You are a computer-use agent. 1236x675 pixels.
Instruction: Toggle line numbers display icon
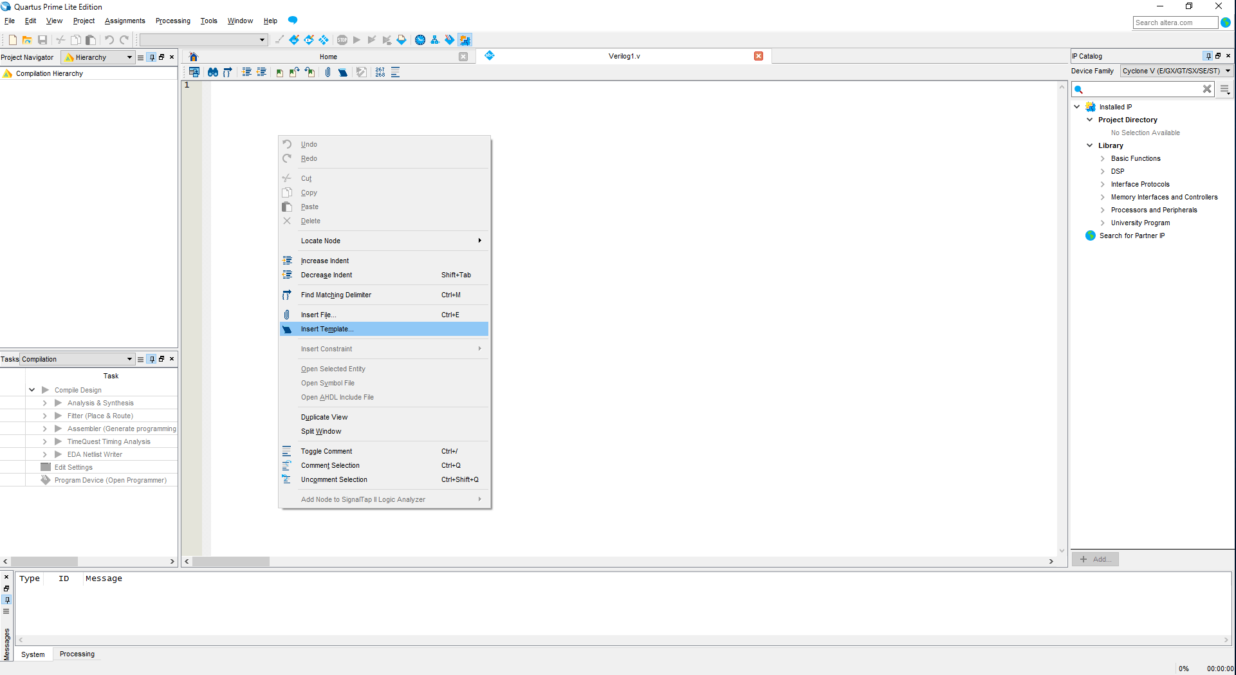pos(380,72)
